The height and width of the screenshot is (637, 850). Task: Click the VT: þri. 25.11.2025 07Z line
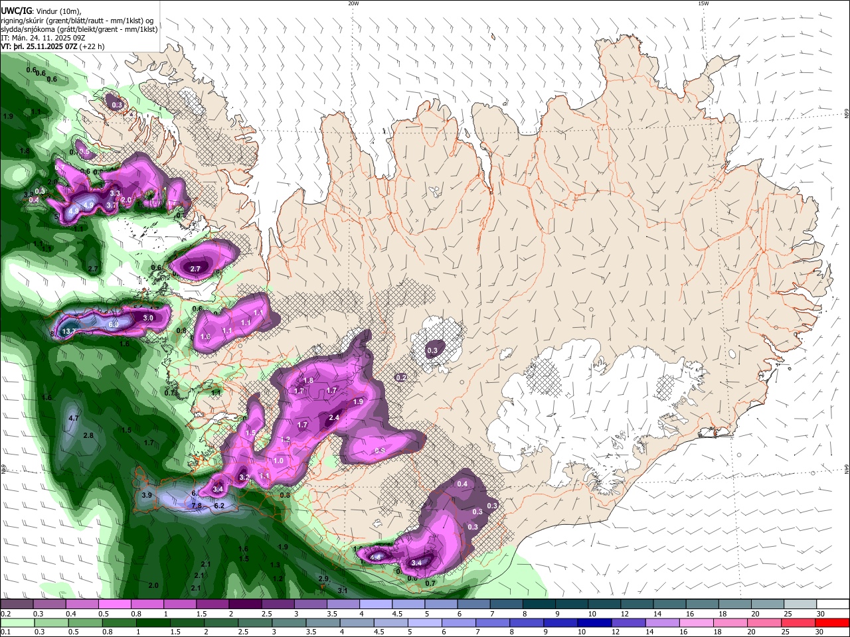click(x=52, y=46)
